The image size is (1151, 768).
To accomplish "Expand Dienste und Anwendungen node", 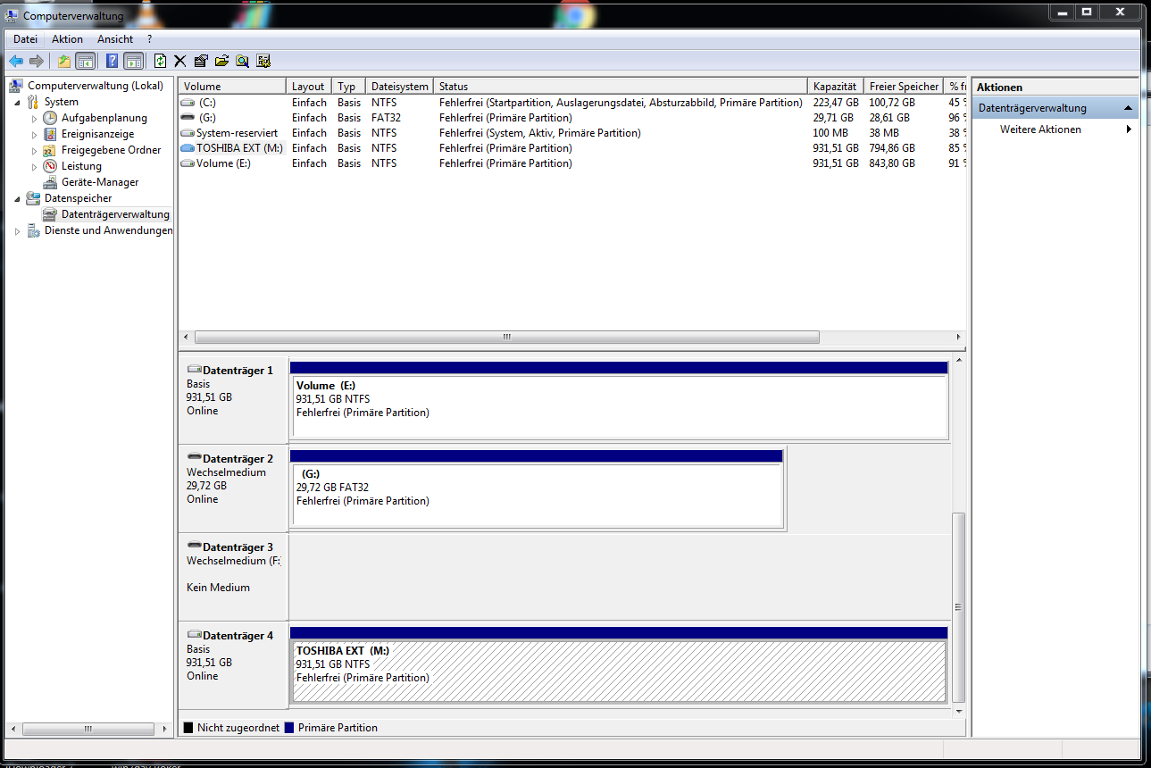I will click(16, 230).
